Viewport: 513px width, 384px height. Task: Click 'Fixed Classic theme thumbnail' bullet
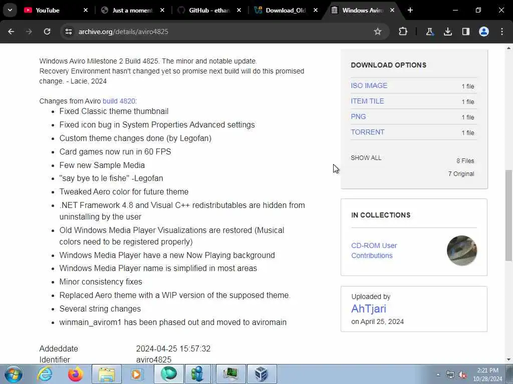click(x=114, y=111)
